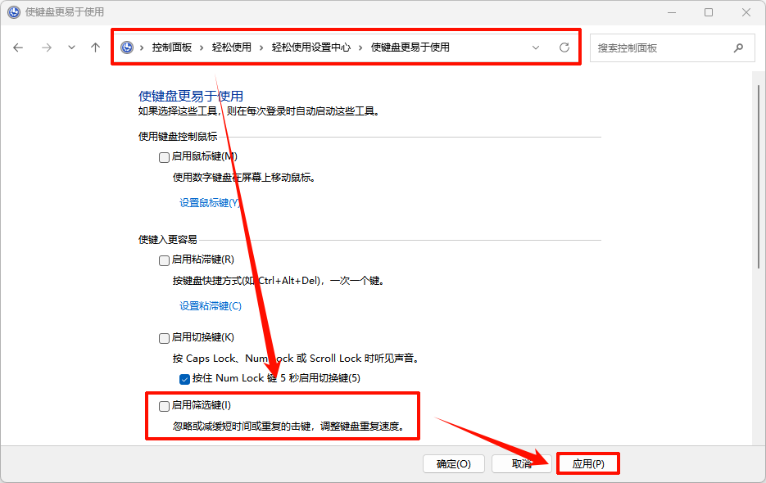Click the Control Panel icon in address bar
Viewport: 766px width, 483px height.
click(127, 47)
